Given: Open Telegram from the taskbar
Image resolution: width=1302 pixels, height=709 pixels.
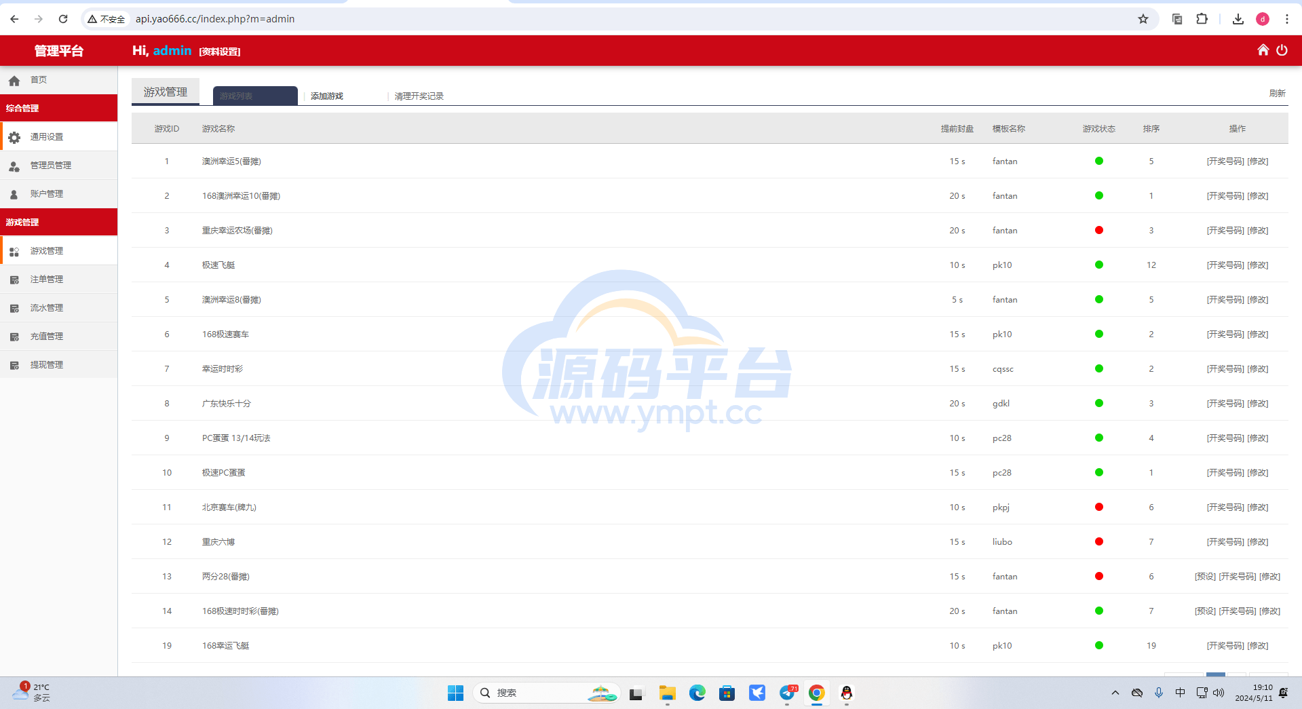Looking at the screenshot, I should 788,693.
